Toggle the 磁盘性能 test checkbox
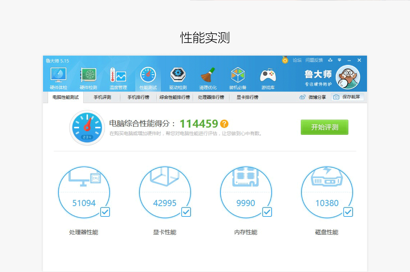 pyautogui.click(x=348, y=212)
